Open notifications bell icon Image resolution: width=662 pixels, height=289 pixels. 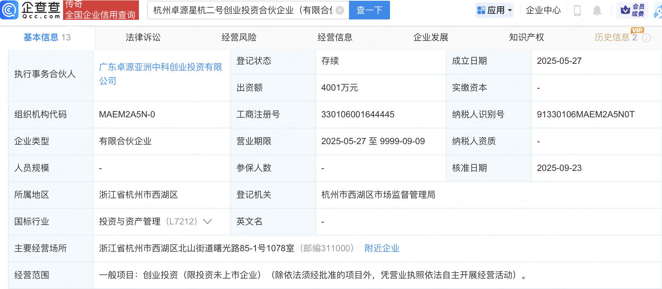tap(597, 11)
